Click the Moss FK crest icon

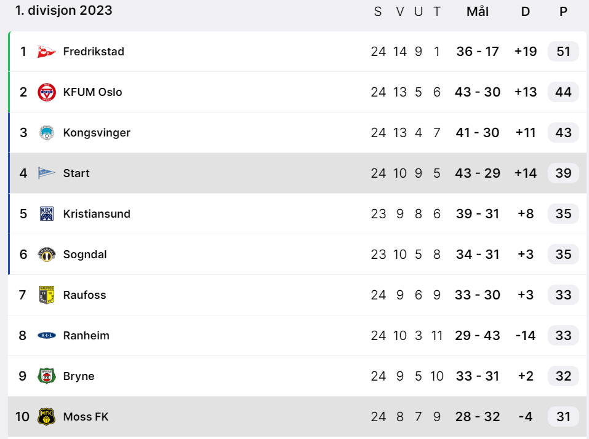tap(47, 417)
